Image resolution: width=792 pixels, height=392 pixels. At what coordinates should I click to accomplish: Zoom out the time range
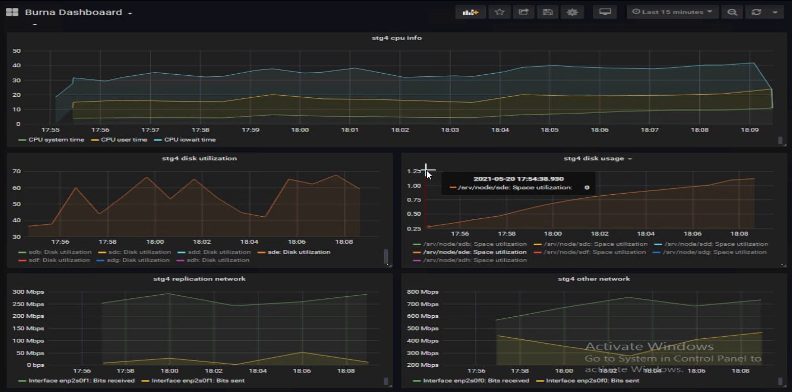732,12
